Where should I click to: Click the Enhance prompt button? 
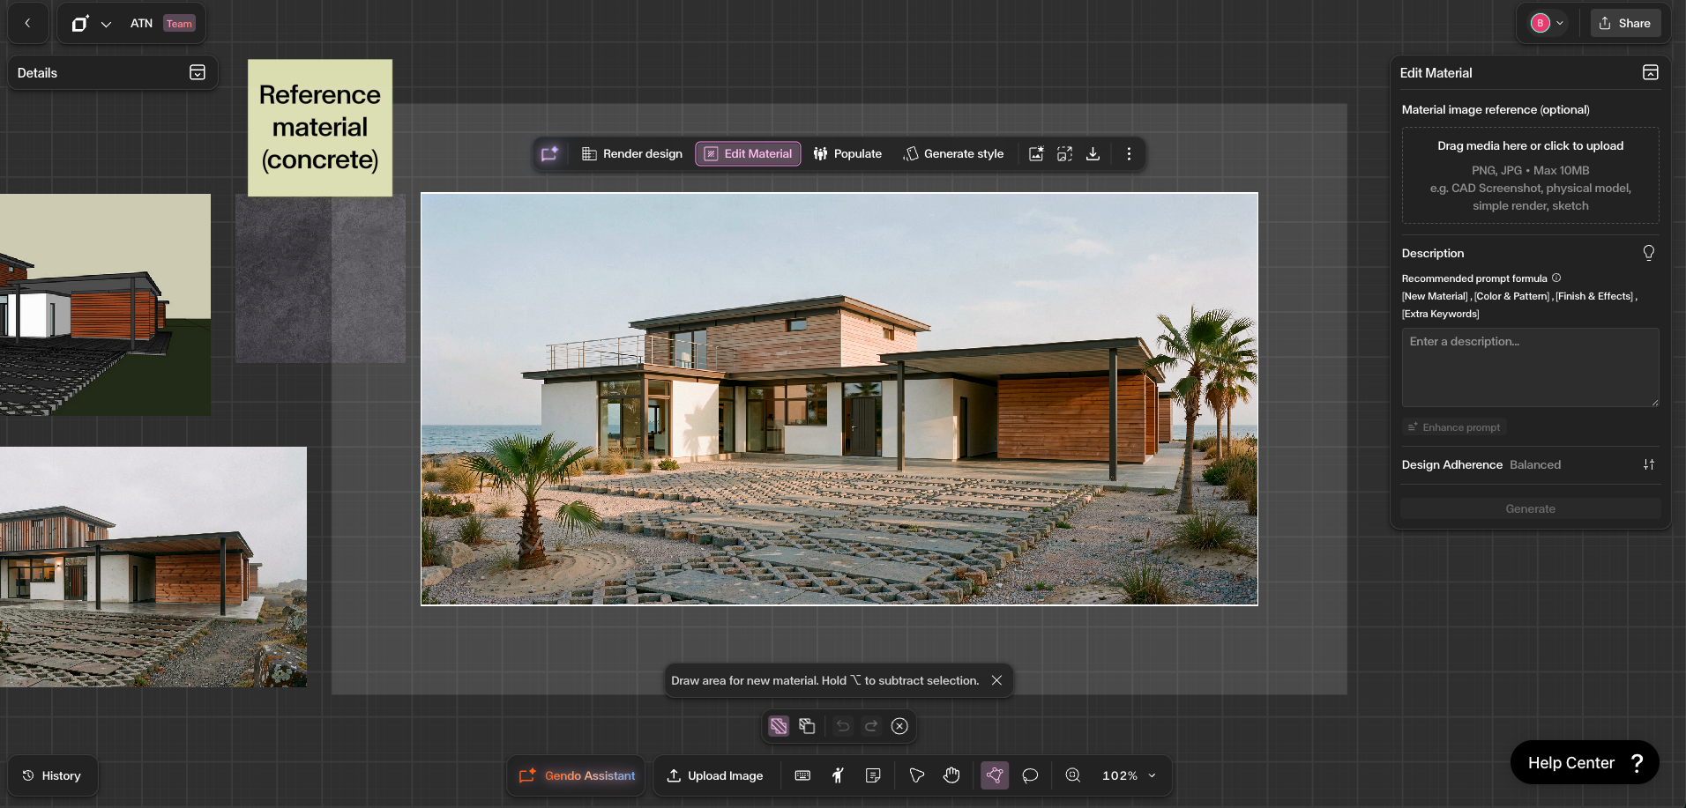coord(1453,426)
